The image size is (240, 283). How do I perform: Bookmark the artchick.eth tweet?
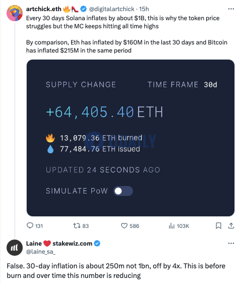pos(218,226)
